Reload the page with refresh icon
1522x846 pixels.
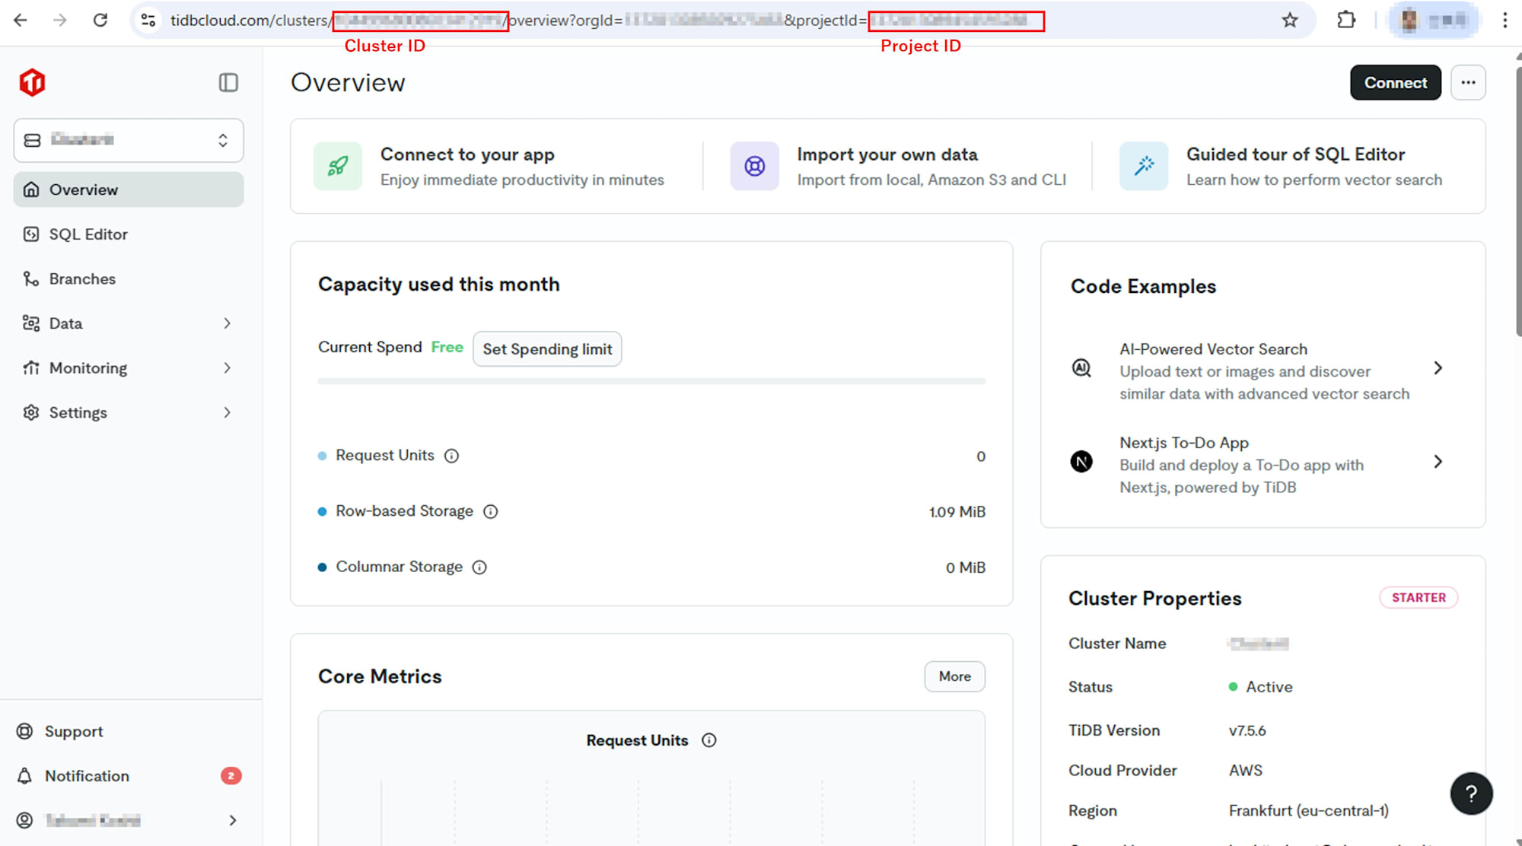coord(100,20)
